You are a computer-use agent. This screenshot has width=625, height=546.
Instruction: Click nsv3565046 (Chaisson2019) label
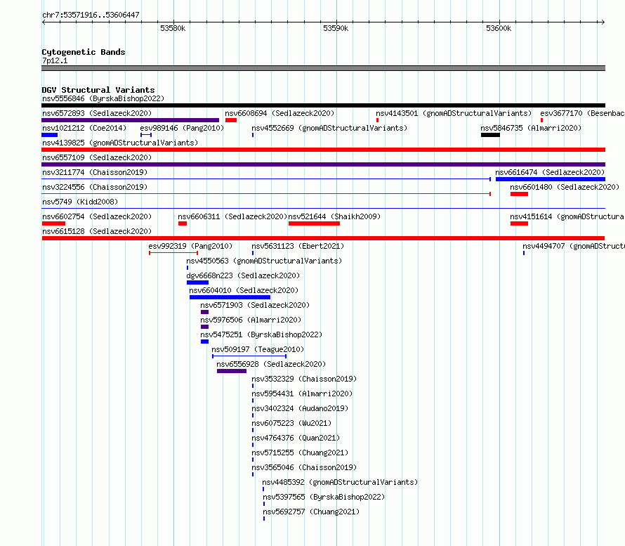[304, 467]
